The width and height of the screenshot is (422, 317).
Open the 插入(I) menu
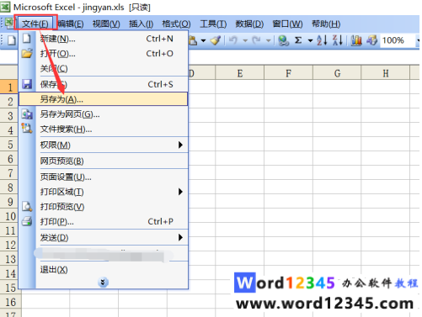(x=141, y=24)
